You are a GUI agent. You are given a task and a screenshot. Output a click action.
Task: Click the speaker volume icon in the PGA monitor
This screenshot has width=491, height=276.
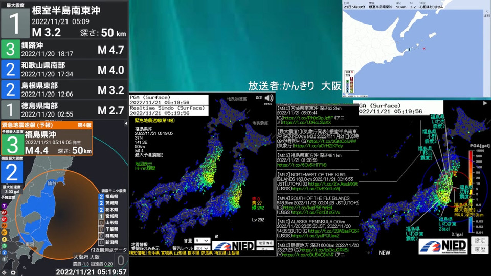(269, 98)
